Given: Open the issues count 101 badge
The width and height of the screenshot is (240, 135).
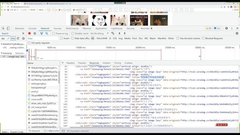Looking at the screenshot, I should tap(217, 28).
